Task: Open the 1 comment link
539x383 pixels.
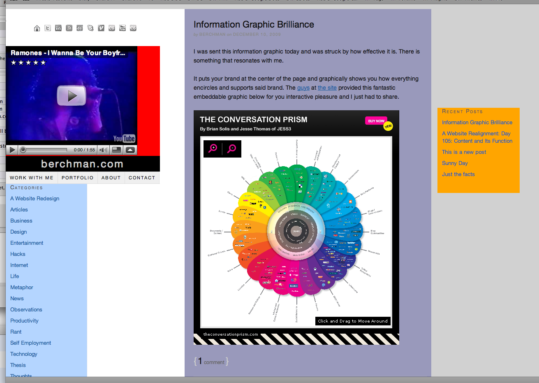Action: pyautogui.click(x=211, y=362)
